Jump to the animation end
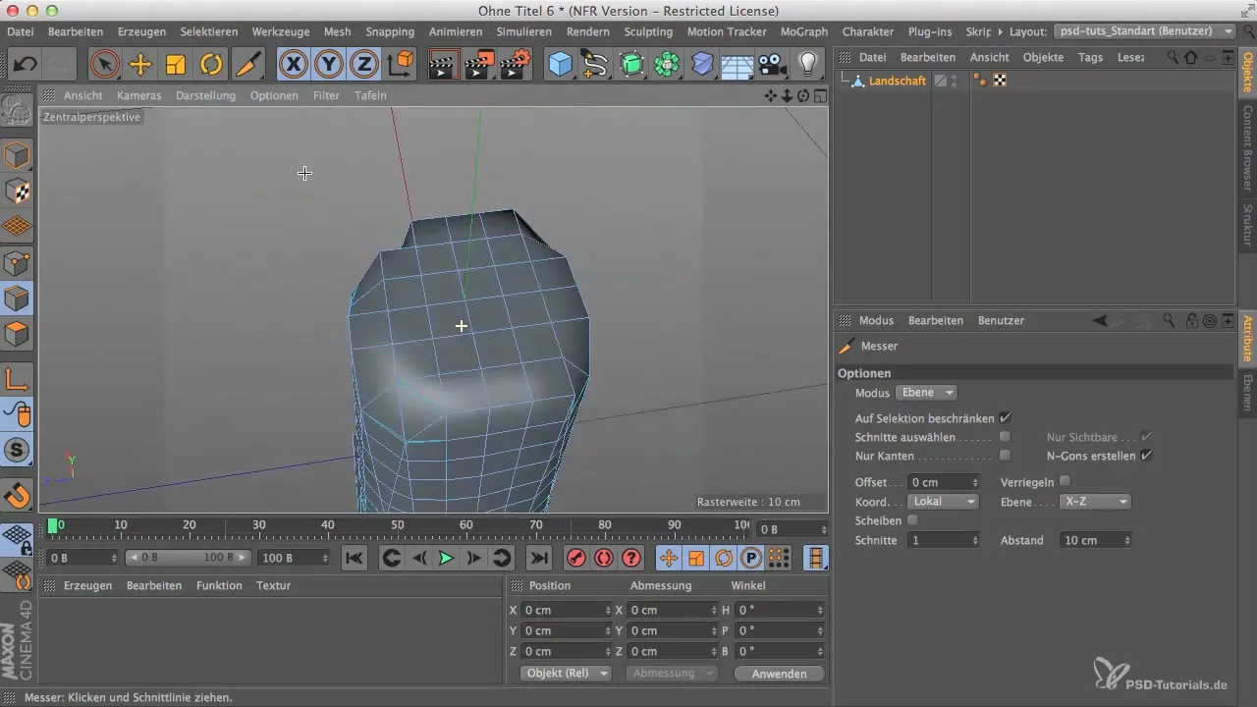 pyautogui.click(x=538, y=558)
